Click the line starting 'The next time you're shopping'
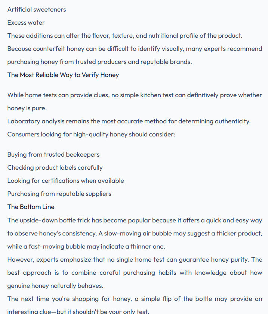 pos(135,299)
